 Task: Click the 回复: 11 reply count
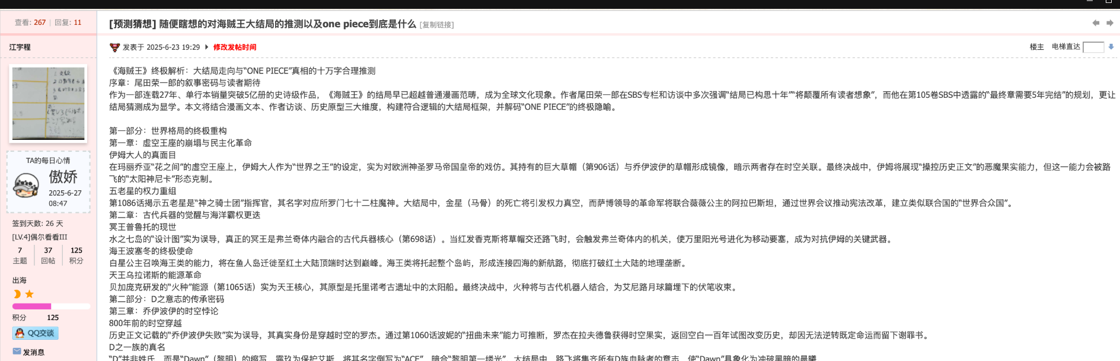pos(68,23)
